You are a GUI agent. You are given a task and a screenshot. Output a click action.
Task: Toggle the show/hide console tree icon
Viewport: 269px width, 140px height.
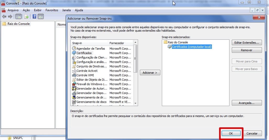[19, 17]
